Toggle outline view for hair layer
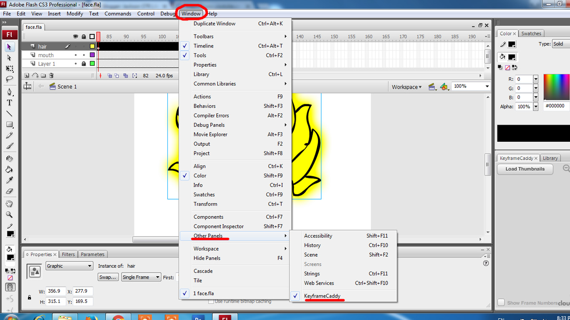Screen dimensions: 570x320 [92, 46]
